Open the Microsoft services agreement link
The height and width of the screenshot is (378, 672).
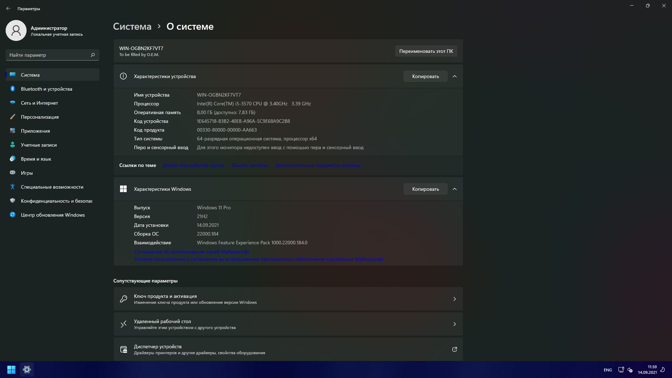click(x=192, y=252)
